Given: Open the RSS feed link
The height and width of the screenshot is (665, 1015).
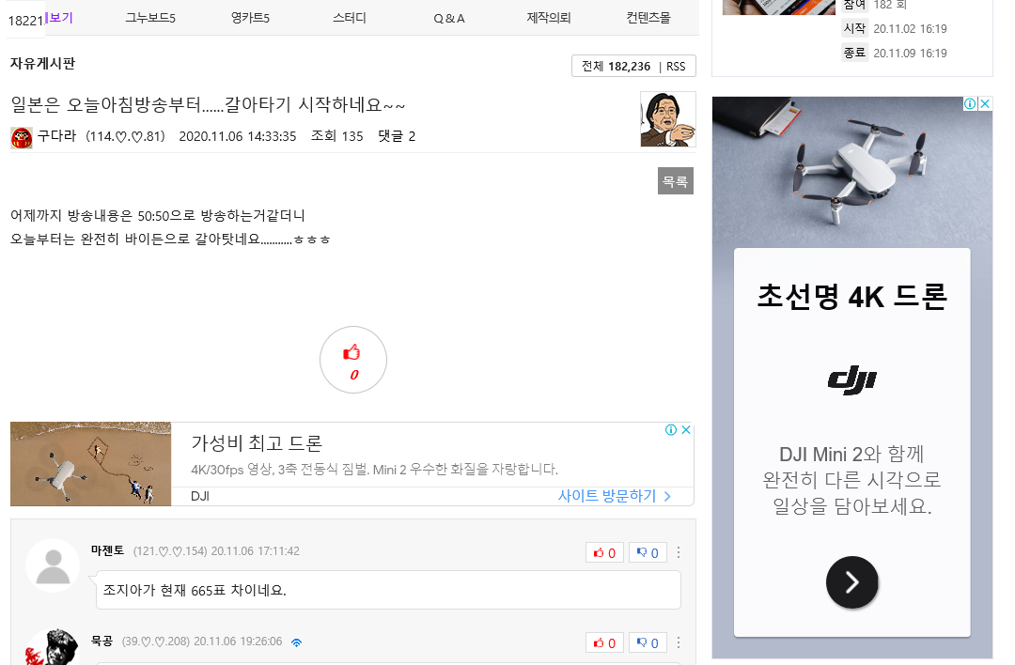Looking at the screenshot, I should 675,66.
